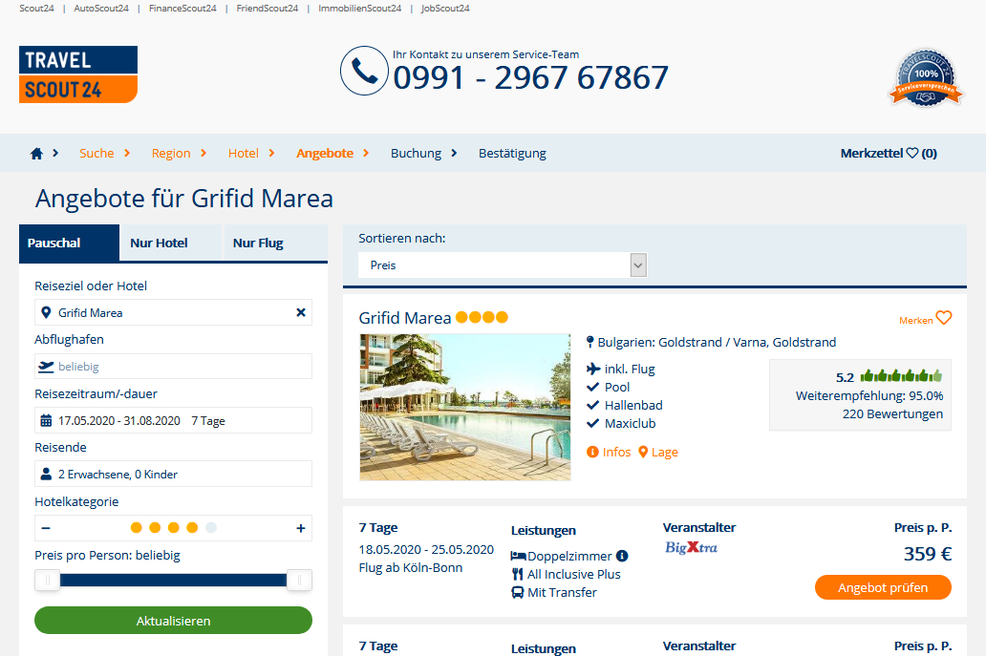The image size is (986, 656).
Task: Click the bus icon beside Mit Transfer
Action: coord(518,592)
